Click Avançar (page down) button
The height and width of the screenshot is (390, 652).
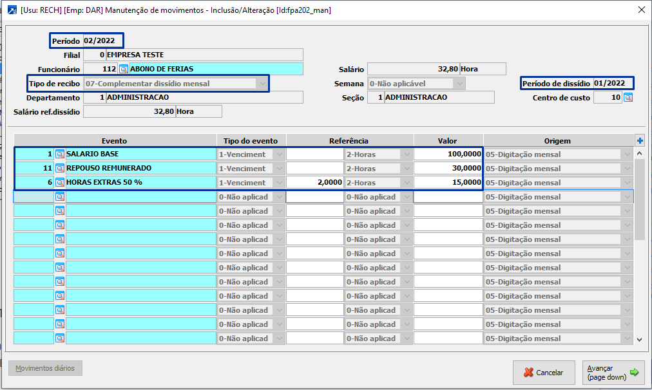tap(613, 373)
